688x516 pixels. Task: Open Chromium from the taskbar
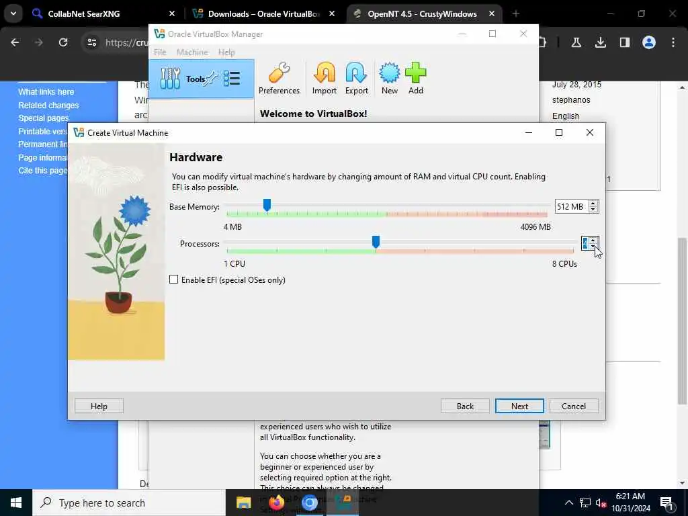point(309,503)
